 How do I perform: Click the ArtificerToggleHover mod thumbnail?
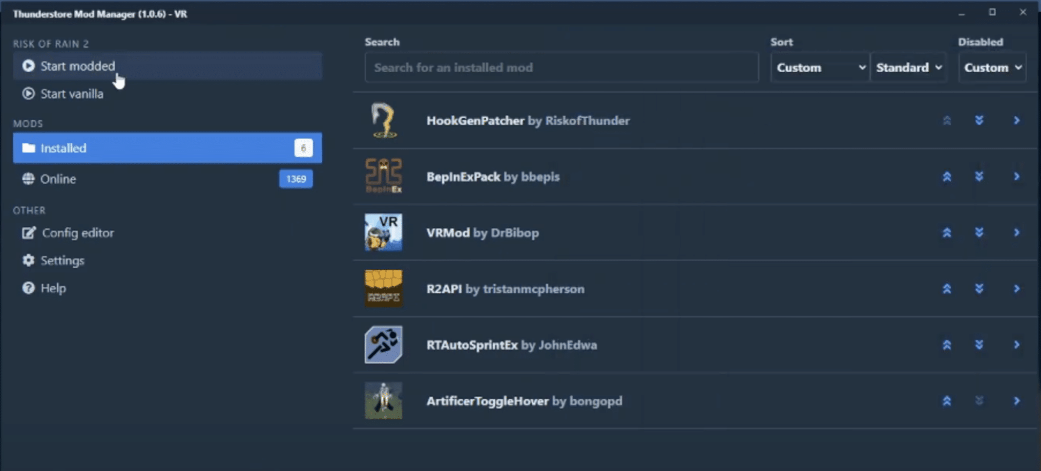coord(383,401)
